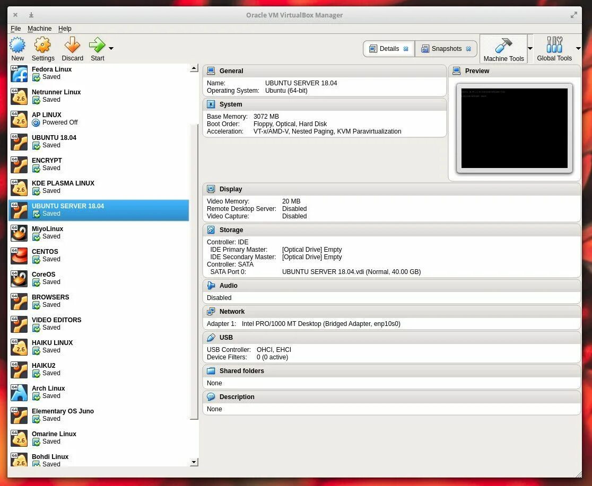This screenshot has height=486, width=592.
Task: Close the Snapshots tool via its x icon
Action: click(468, 49)
